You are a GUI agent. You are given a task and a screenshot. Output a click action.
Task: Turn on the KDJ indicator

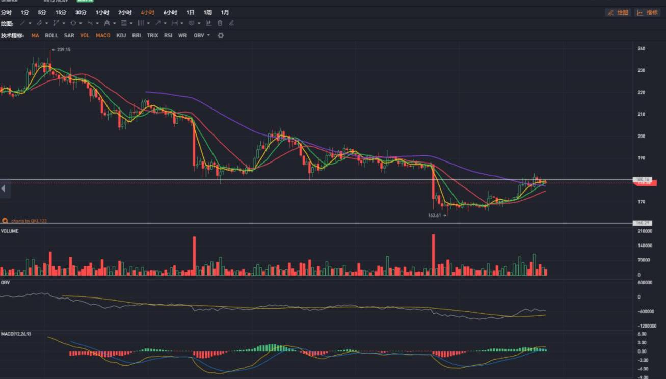point(121,36)
